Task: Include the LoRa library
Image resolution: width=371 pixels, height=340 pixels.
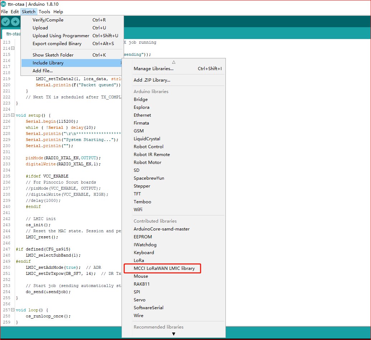Action: click(x=173, y=261)
